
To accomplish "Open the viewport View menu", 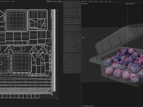I will [86, 1].
